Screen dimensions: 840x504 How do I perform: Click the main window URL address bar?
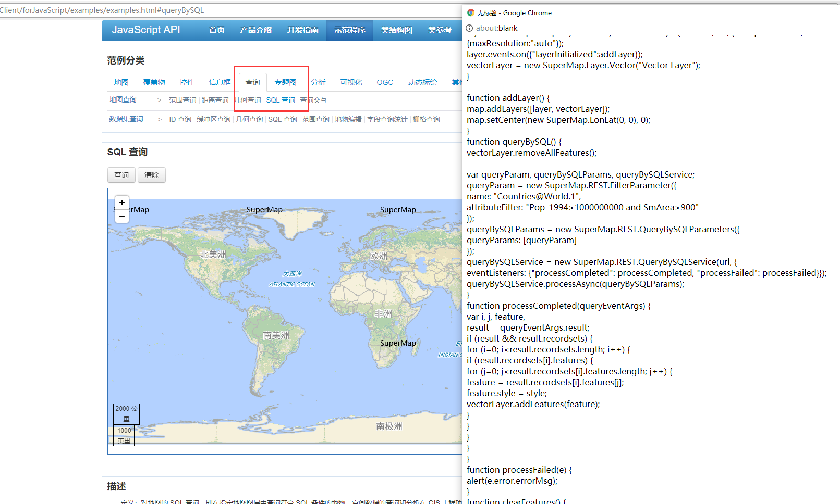[x=229, y=10]
